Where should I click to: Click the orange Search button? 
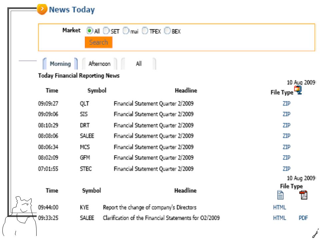[99, 42]
